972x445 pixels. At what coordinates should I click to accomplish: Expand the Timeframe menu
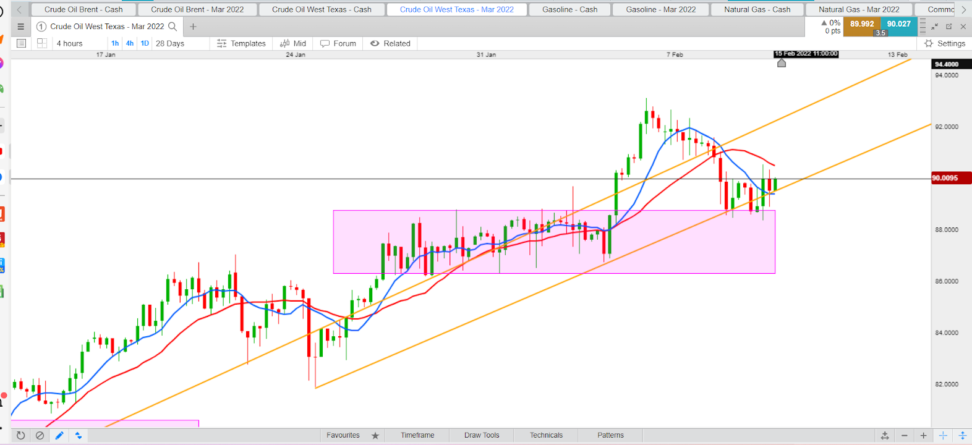tap(417, 435)
